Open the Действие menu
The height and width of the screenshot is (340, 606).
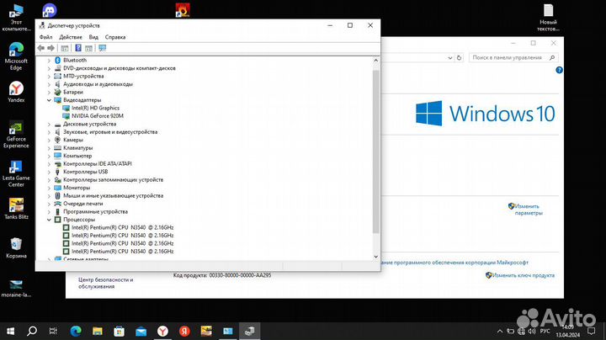[71, 37]
